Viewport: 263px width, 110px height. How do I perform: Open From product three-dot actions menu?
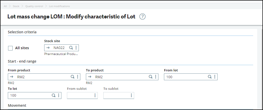tap(77, 77)
